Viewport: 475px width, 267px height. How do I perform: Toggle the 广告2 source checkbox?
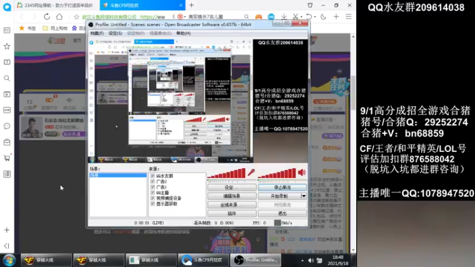coord(153,182)
